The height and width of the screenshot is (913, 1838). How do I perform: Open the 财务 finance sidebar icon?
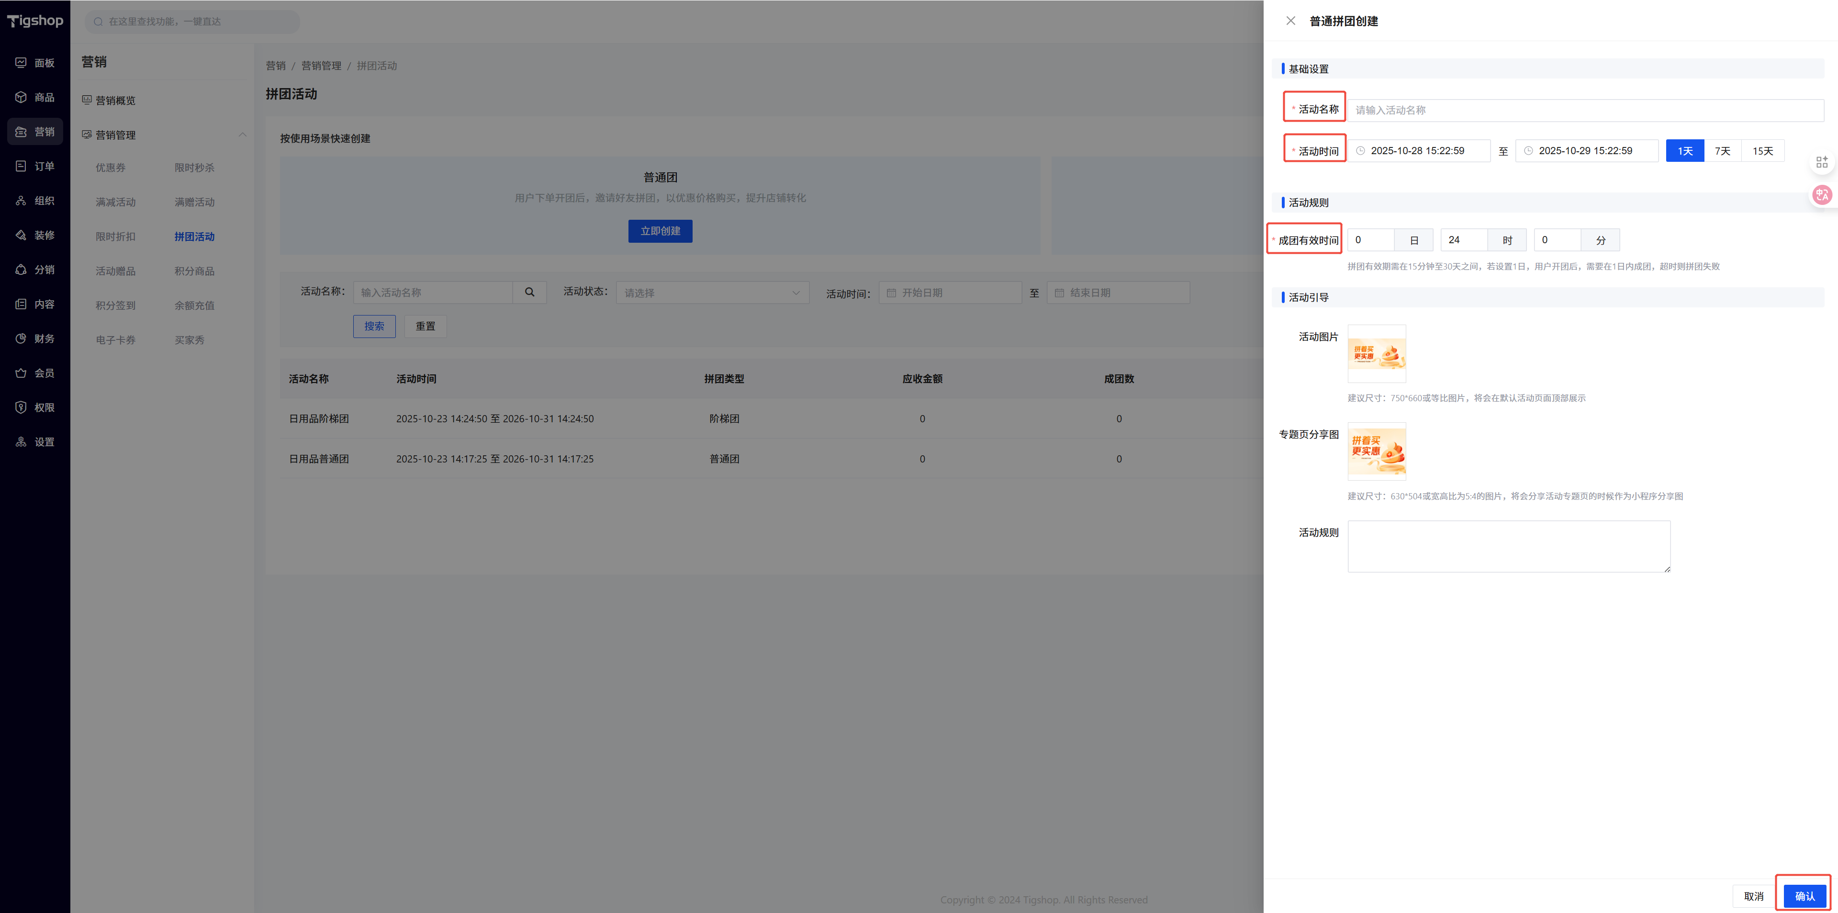coord(22,338)
